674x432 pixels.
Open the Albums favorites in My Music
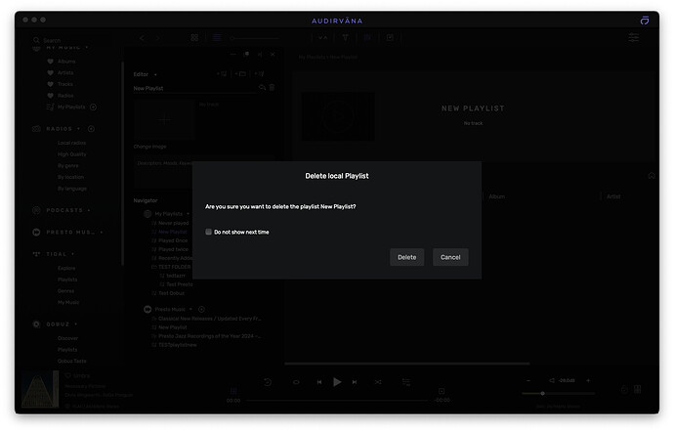(x=66, y=62)
